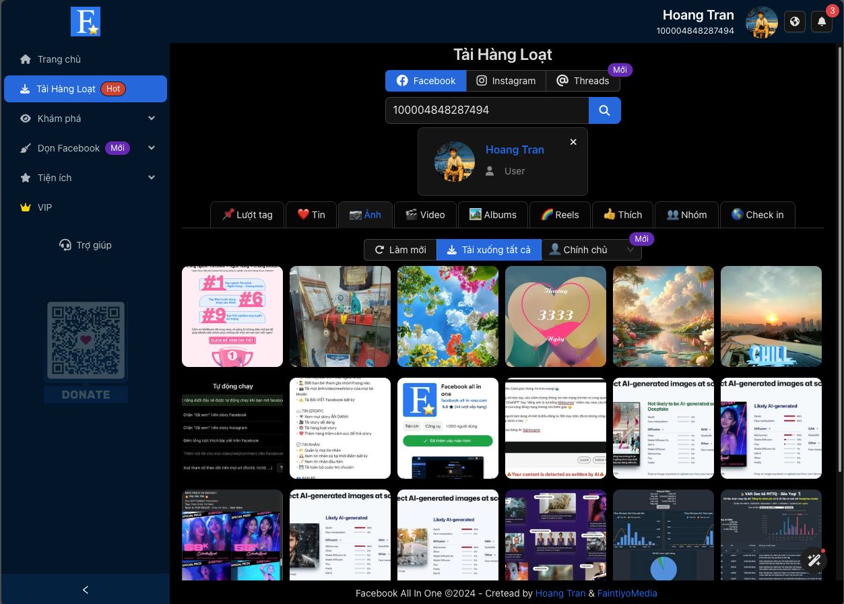Open the Nhóm tab
Screen dimensions: 844x604
(686, 215)
